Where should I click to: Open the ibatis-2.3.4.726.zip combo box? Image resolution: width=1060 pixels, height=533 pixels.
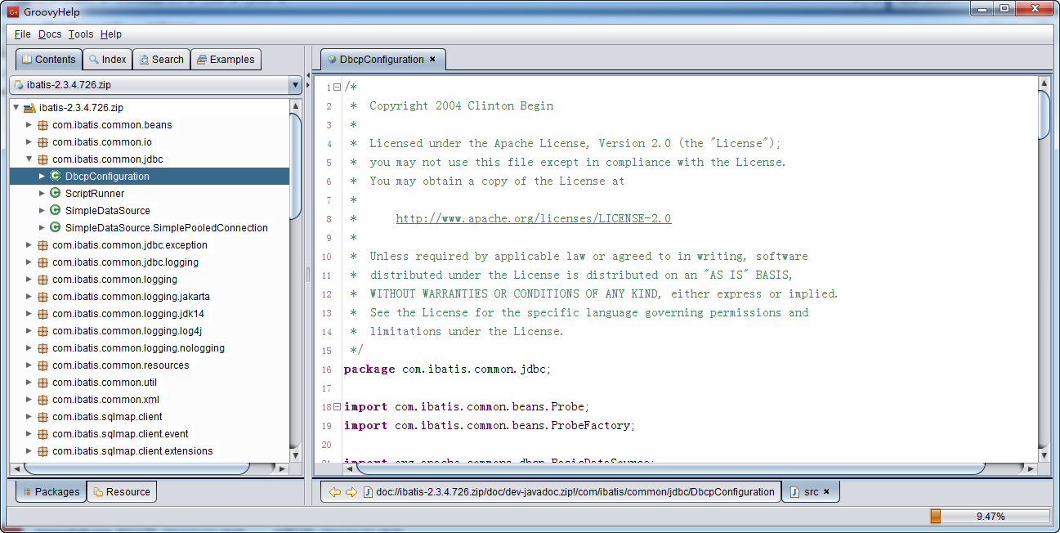pos(155,85)
